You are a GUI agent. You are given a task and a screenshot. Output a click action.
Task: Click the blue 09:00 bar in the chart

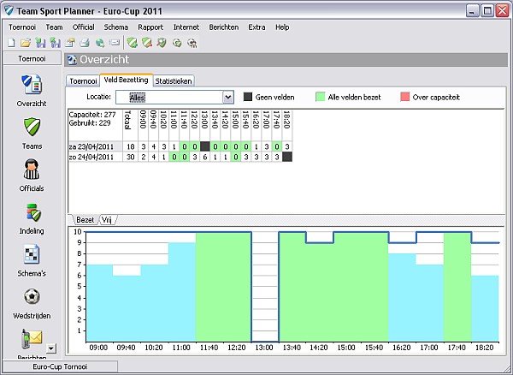[x=99, y=303]
